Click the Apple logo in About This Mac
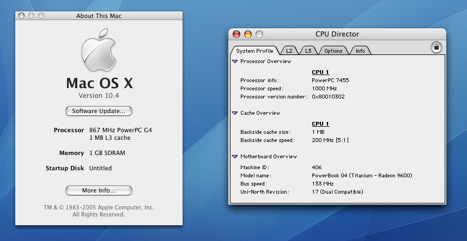Viewport: 467px width, 241px height. click(x=99, y=50)
